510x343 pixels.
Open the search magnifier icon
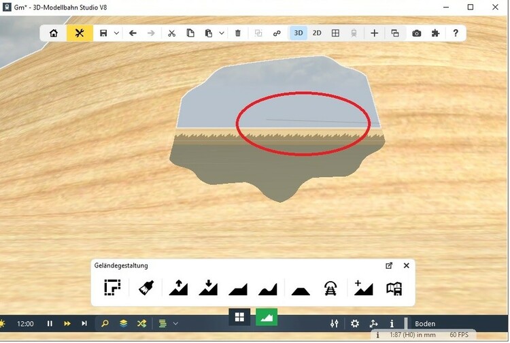click(x=105, y=323)
